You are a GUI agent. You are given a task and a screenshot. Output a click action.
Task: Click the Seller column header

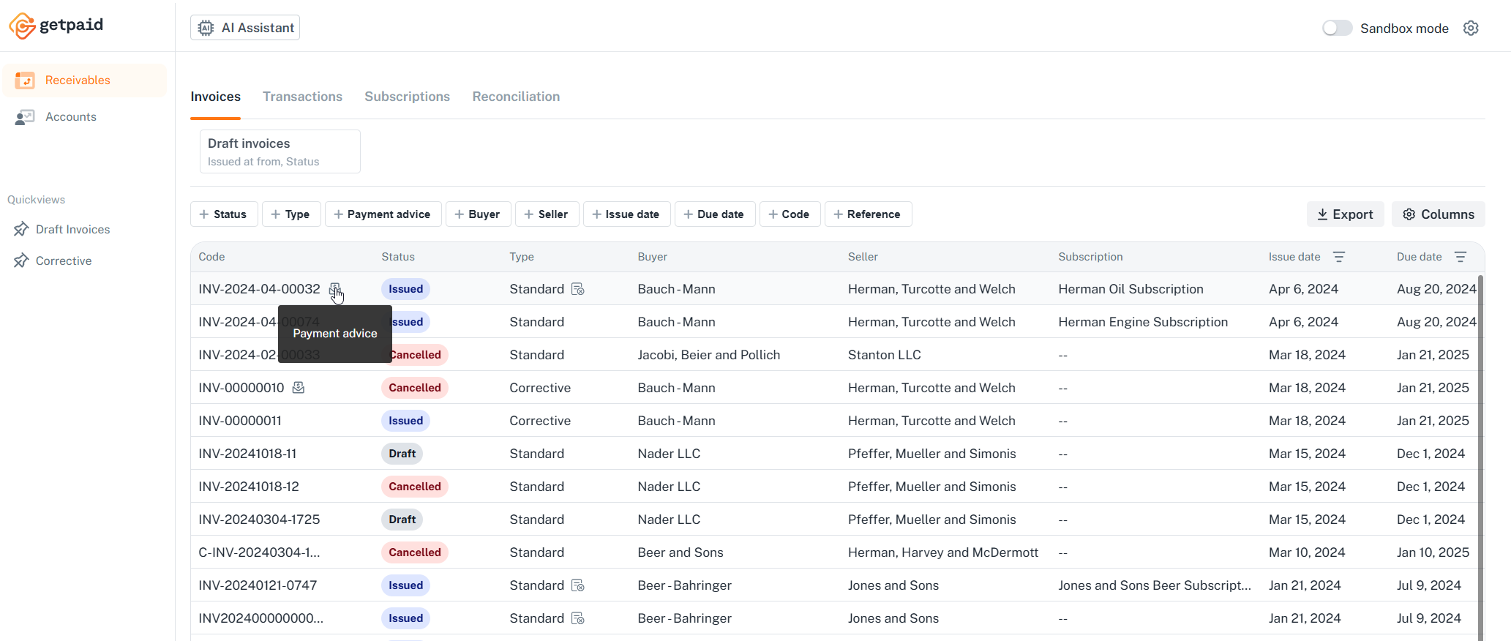pos(863,257)
